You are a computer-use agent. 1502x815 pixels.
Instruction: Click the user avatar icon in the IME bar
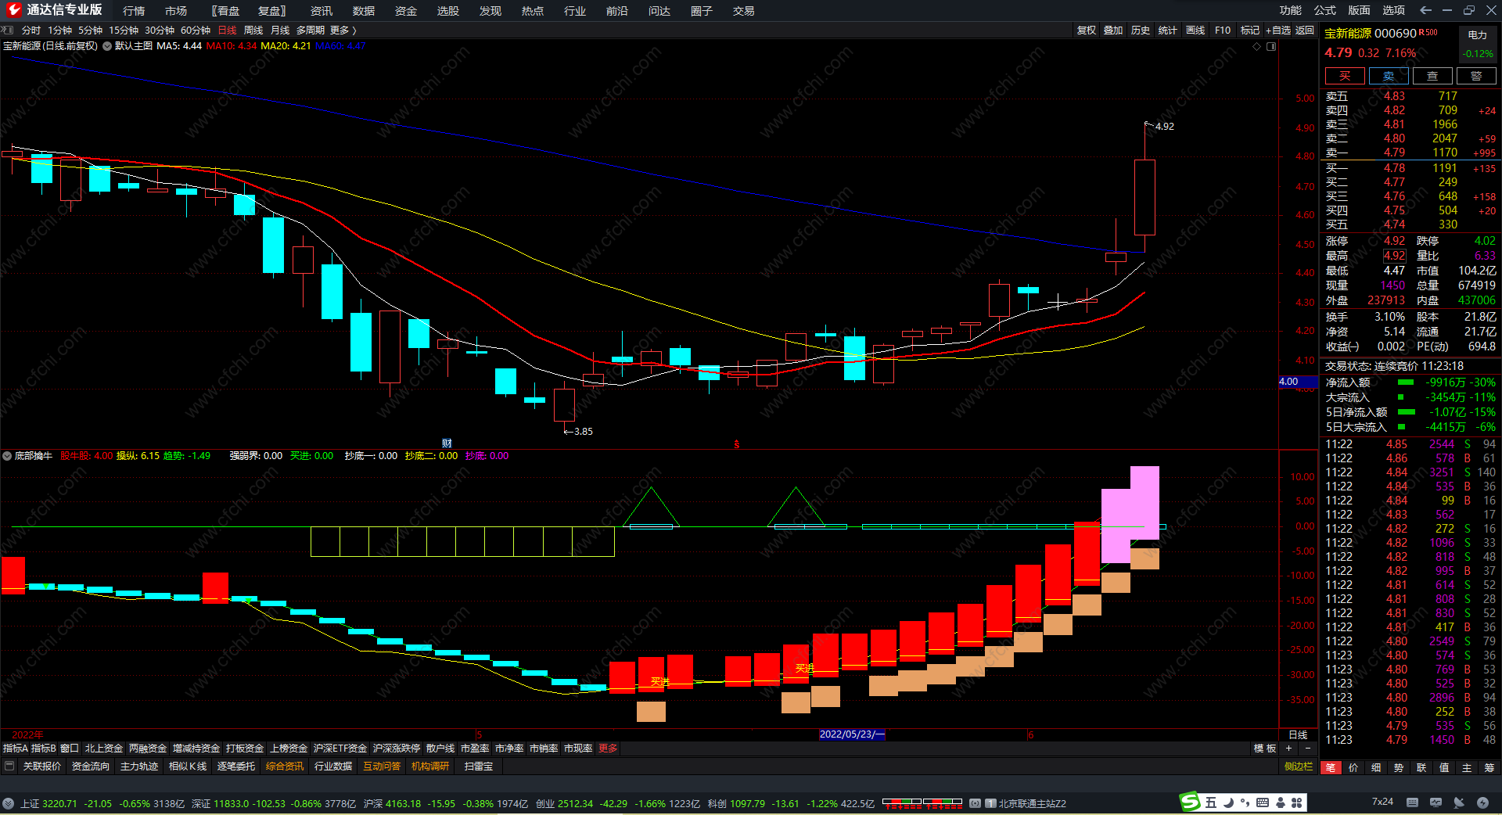point(1281,802)
